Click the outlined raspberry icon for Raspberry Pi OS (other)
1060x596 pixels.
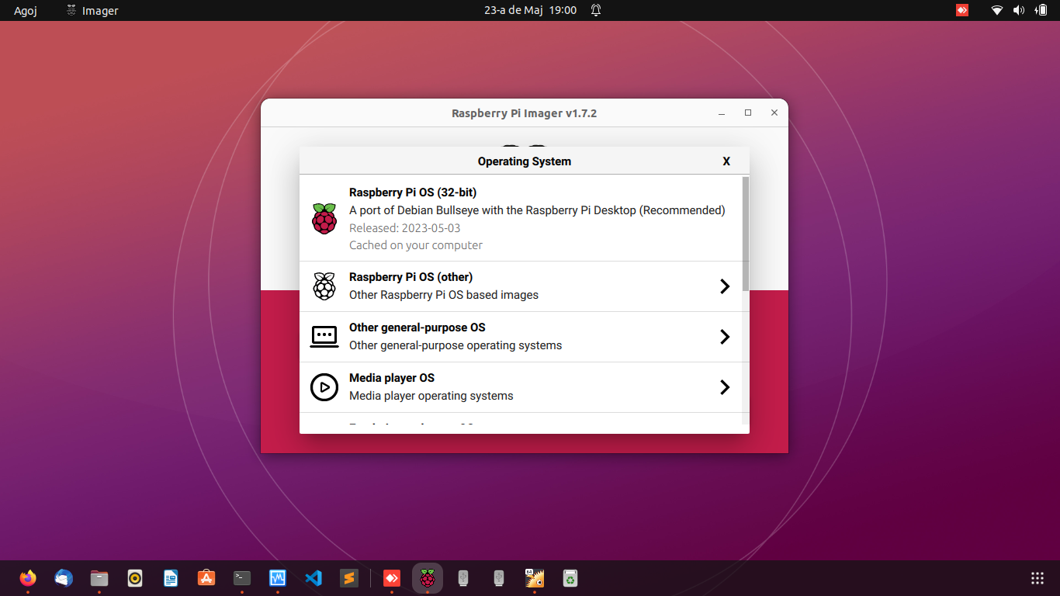[324, 286]
